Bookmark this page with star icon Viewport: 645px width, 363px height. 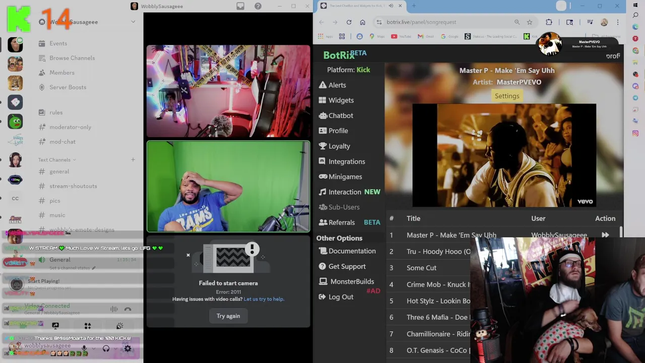tap(530, 22)
